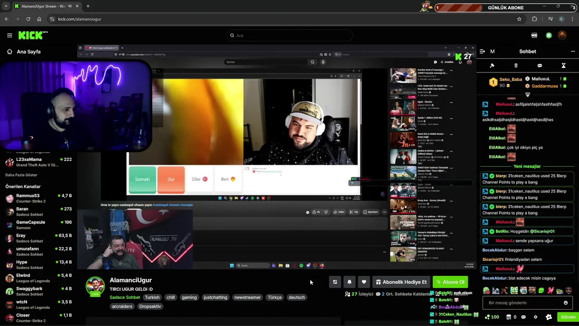Open Rammus53 recommended channel
This screenshot has width=579, height=326.
tap(38, 198)
